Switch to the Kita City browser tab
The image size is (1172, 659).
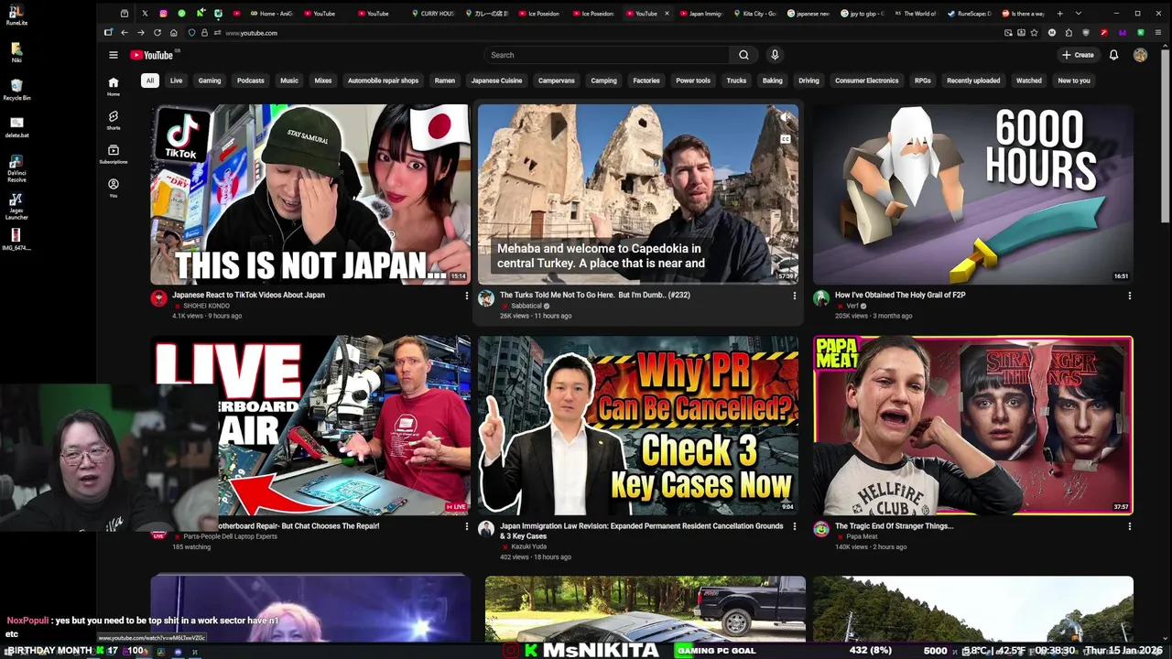pyautogui.click(x=755, y=14)
